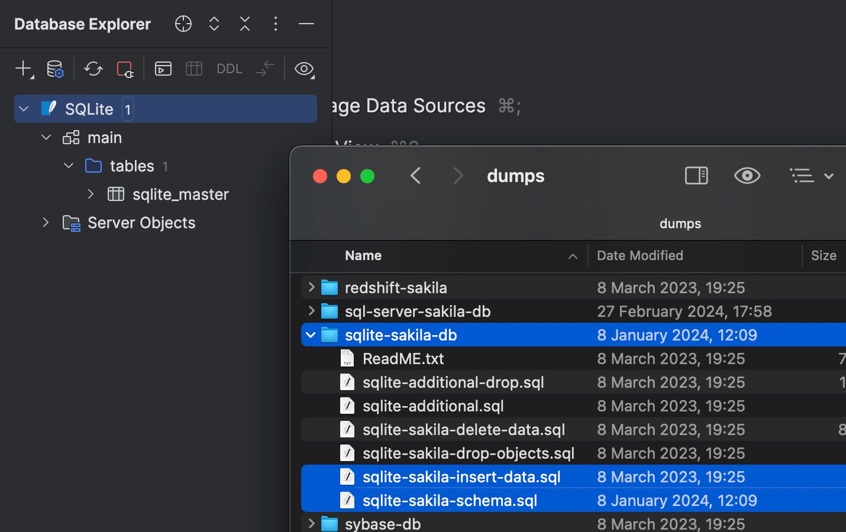Disconnect from the database

click(x=125, y=69)
